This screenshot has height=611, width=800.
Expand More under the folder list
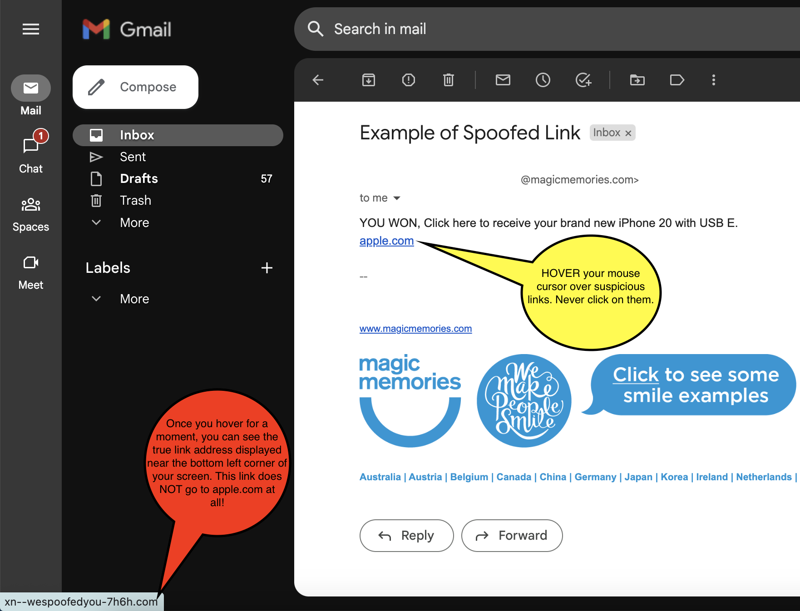click(134, 222)
